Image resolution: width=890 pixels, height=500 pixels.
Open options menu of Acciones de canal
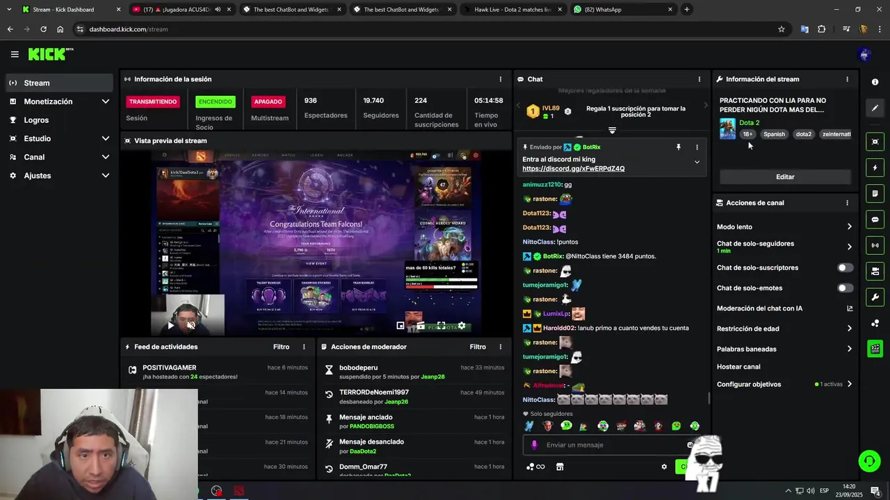pos(847,203)
